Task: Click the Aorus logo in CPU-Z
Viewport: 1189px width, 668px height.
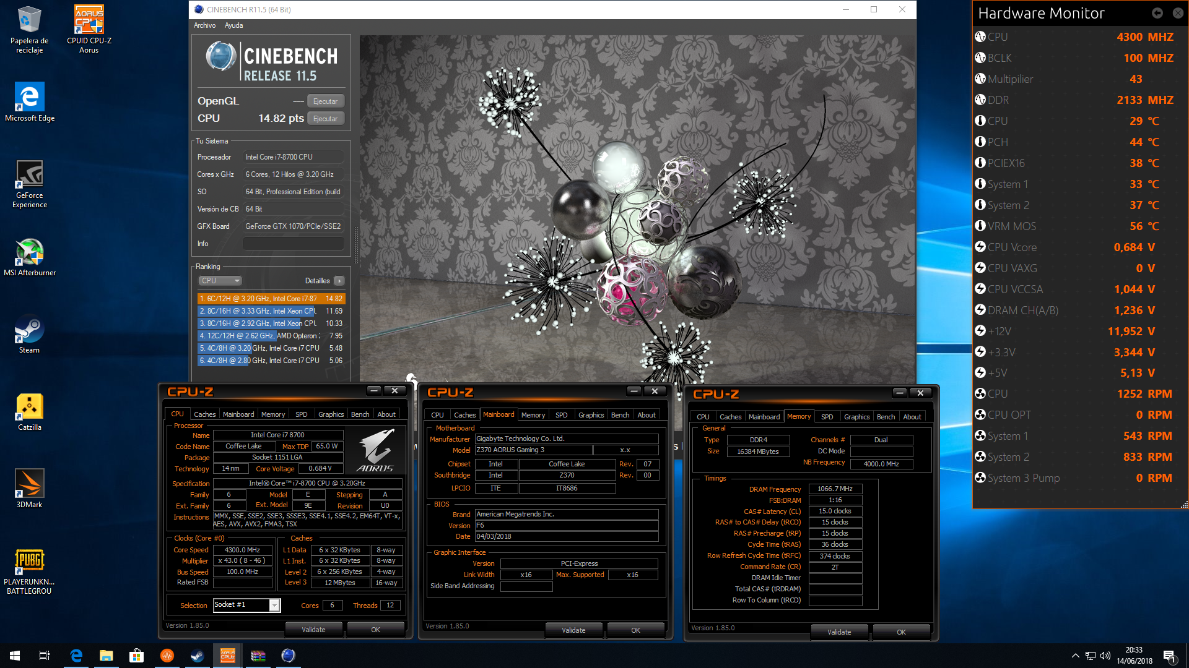Action: coord(376,451)
